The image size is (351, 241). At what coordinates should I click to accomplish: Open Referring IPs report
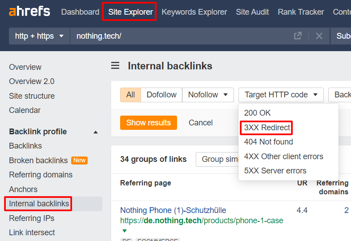32,218
